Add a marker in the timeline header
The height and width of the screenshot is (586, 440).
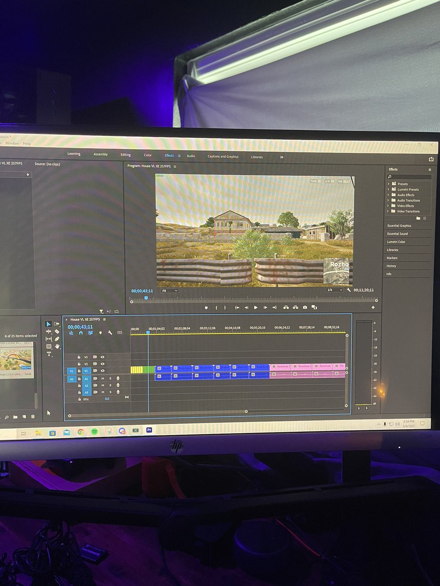(100, 333)
